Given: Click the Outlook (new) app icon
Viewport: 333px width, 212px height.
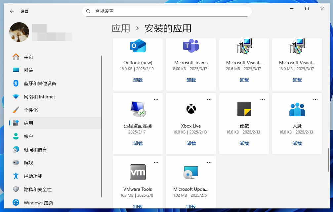Looking at the screenshot, I should pos(138,46).
